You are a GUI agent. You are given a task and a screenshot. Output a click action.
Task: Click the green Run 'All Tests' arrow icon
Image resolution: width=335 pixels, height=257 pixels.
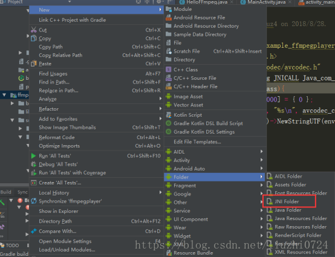coord(33,156)
